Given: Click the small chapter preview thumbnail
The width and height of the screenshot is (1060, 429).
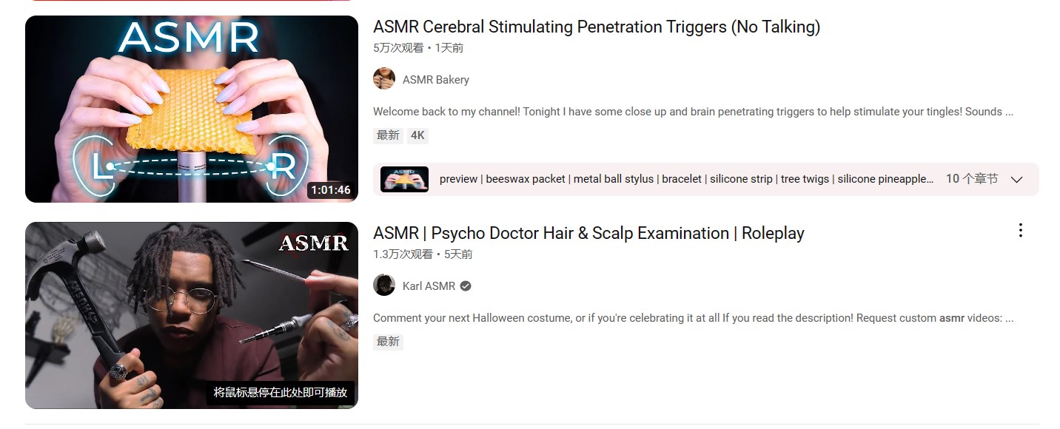Looking at the screenshot, I should [404, 179].
